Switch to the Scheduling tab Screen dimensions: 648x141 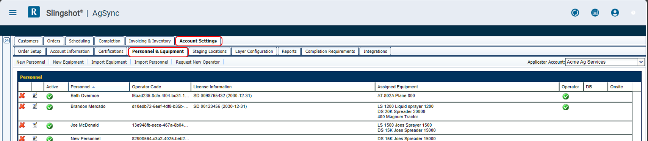pos(79,41)
